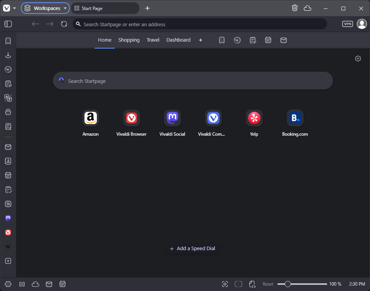Adjust the page zoom slider
370x291 pixels.
302,284
